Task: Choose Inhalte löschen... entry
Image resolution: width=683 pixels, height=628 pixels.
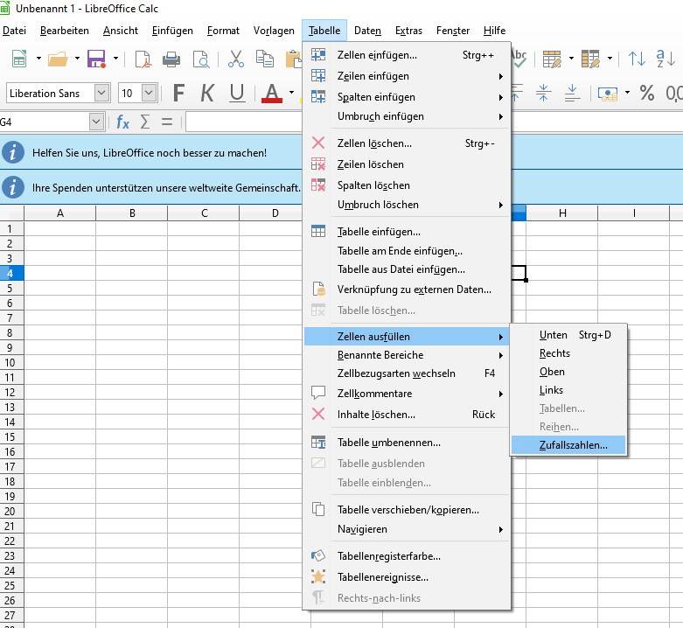Action: 407,415
